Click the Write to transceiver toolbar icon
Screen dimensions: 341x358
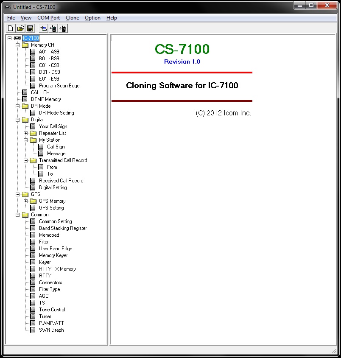point(53,28)
